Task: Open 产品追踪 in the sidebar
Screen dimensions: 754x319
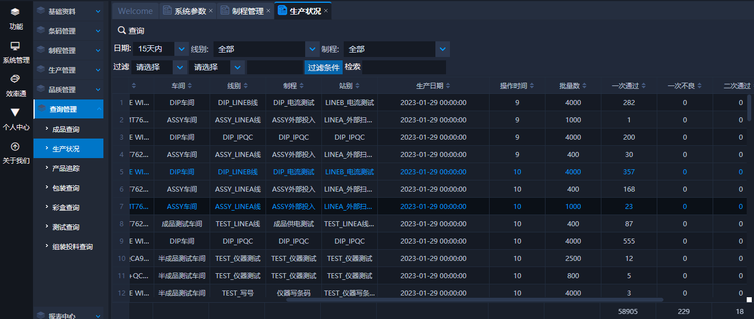Action: click(x=66, y=168)
